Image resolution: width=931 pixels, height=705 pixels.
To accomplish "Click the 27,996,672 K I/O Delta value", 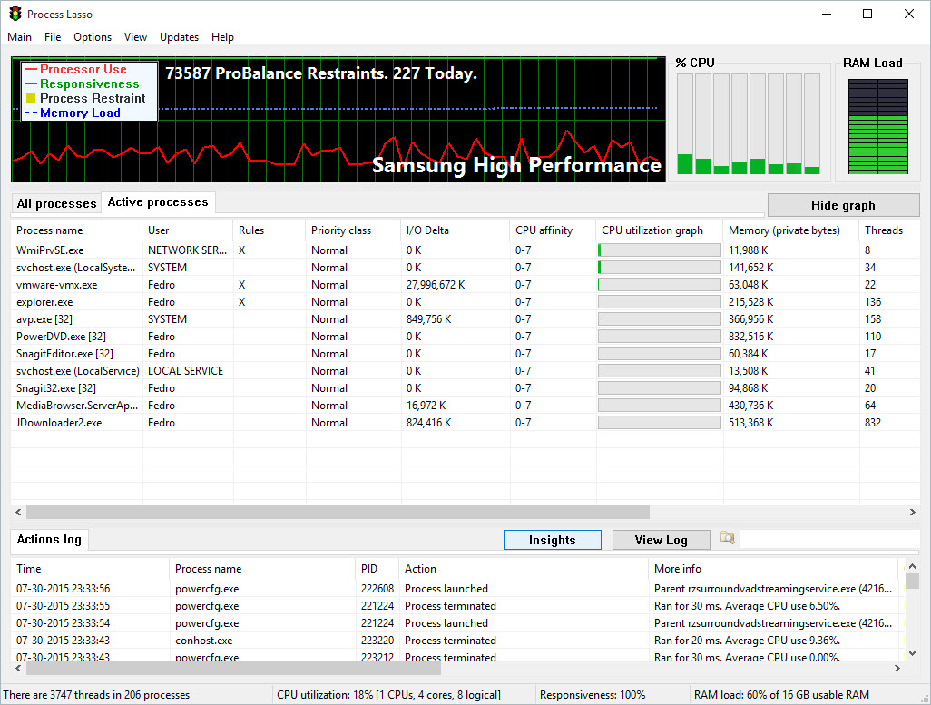I will [x=436, y=285].
